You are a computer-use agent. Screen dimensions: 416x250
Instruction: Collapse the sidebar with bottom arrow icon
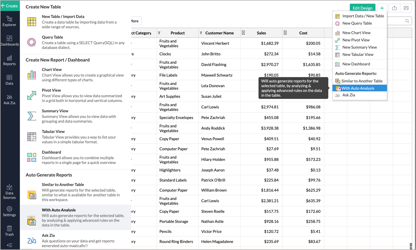[x=9, y=245]
